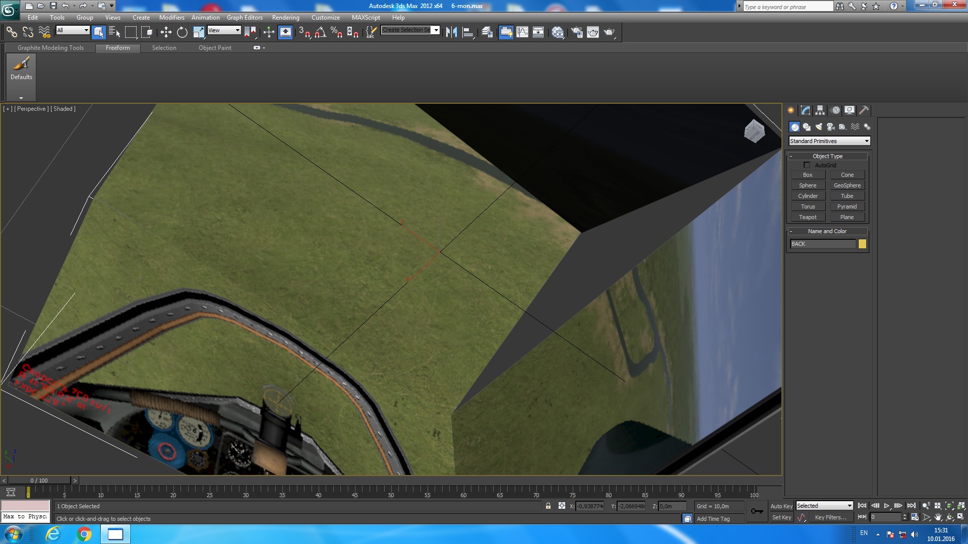Screen dimensions: 968x544
Task: Click the Teapot primitive button
Action: pyautogui.click(x=808, y=218)
